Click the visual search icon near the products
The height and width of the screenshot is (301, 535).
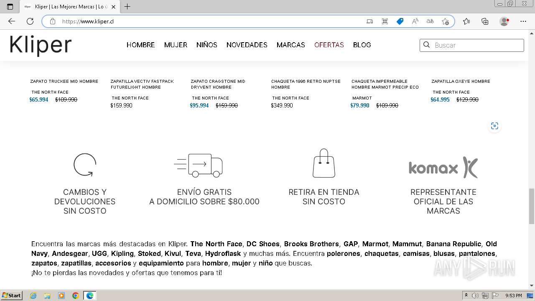(x=494, y=126)
